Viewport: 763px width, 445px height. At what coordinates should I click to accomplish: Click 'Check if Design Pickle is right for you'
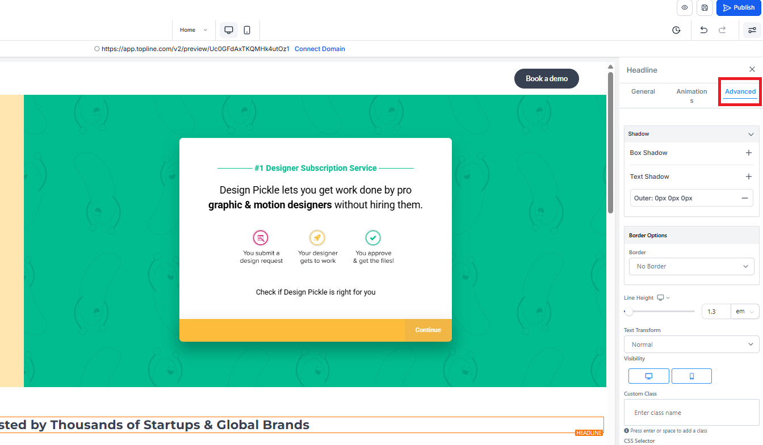coord(316,292)
